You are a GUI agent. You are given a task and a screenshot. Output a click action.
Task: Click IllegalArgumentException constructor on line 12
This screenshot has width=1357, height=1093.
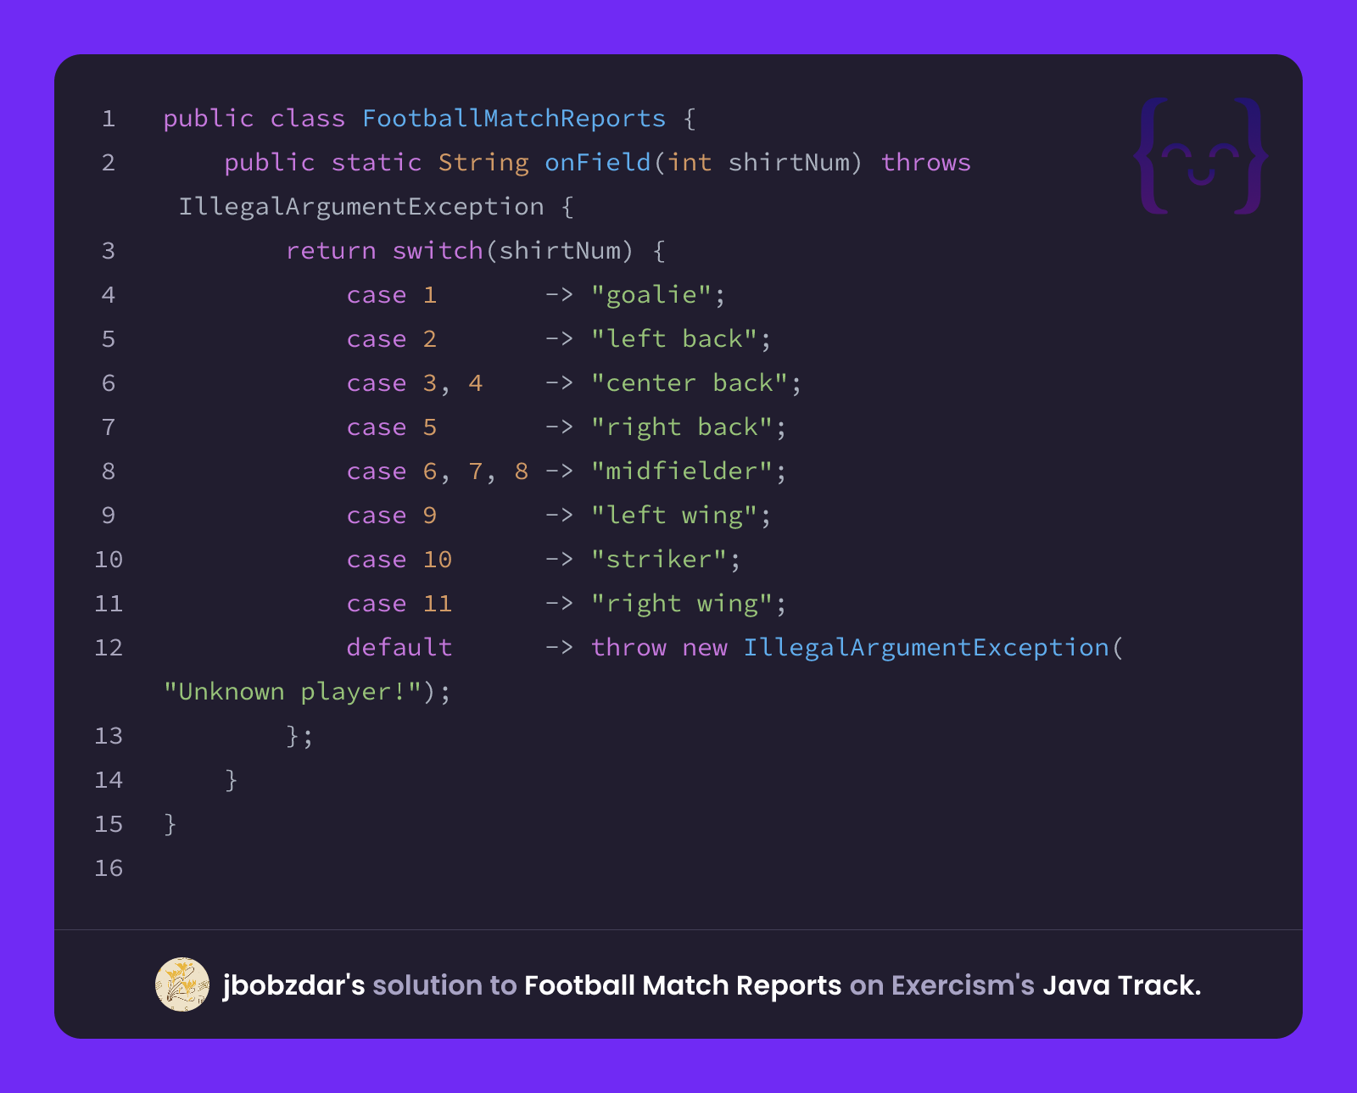(926, 648)
